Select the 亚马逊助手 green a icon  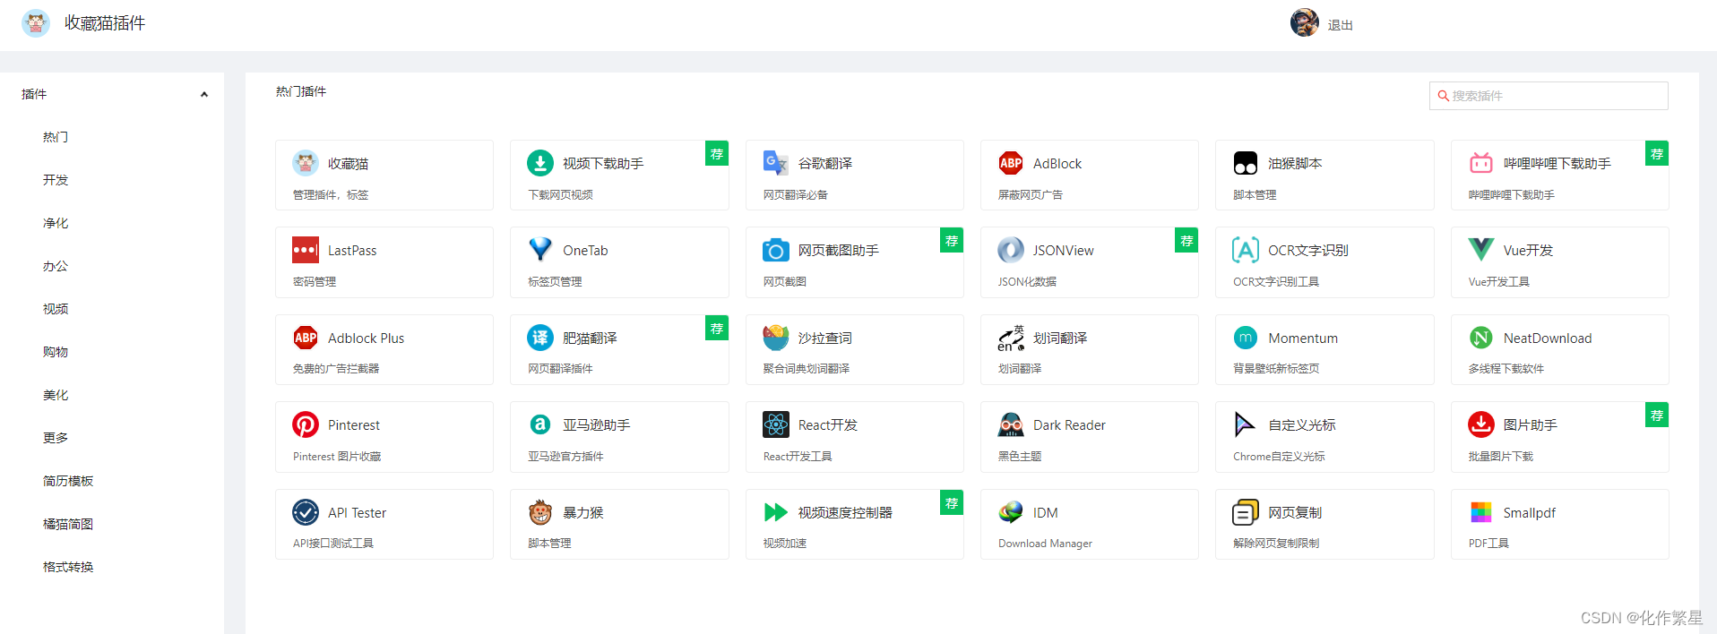[x=540, y=424]
